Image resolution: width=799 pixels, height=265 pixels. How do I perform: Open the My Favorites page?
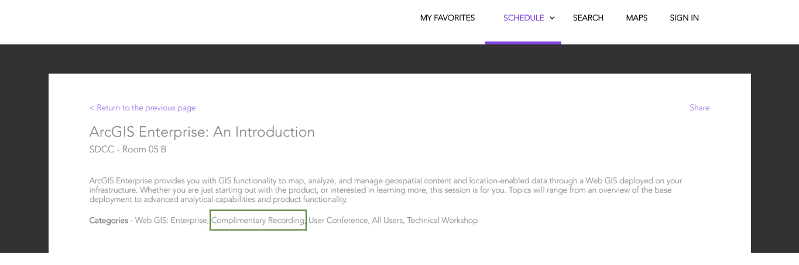[447, 18]
